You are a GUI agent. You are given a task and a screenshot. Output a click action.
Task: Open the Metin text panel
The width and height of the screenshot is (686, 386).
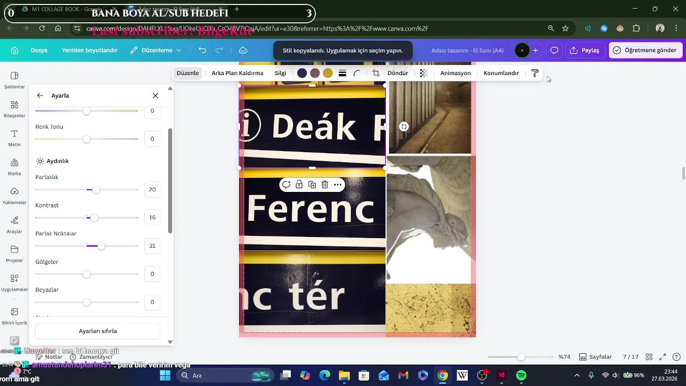tap(14, 138)
